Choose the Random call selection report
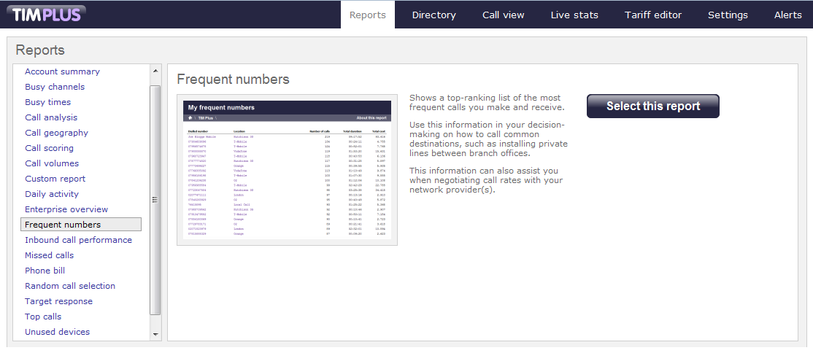This screenshot has height=353, width=813. pos(70,286)
